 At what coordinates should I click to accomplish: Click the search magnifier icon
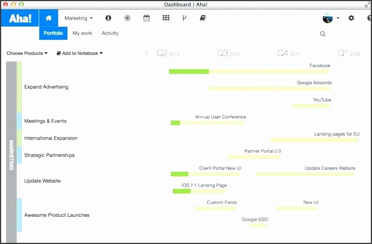coord(323,34)
